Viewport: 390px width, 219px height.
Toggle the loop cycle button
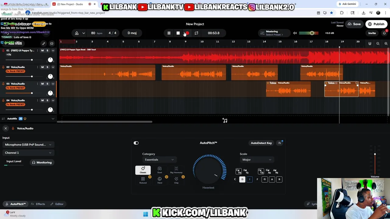196,33
